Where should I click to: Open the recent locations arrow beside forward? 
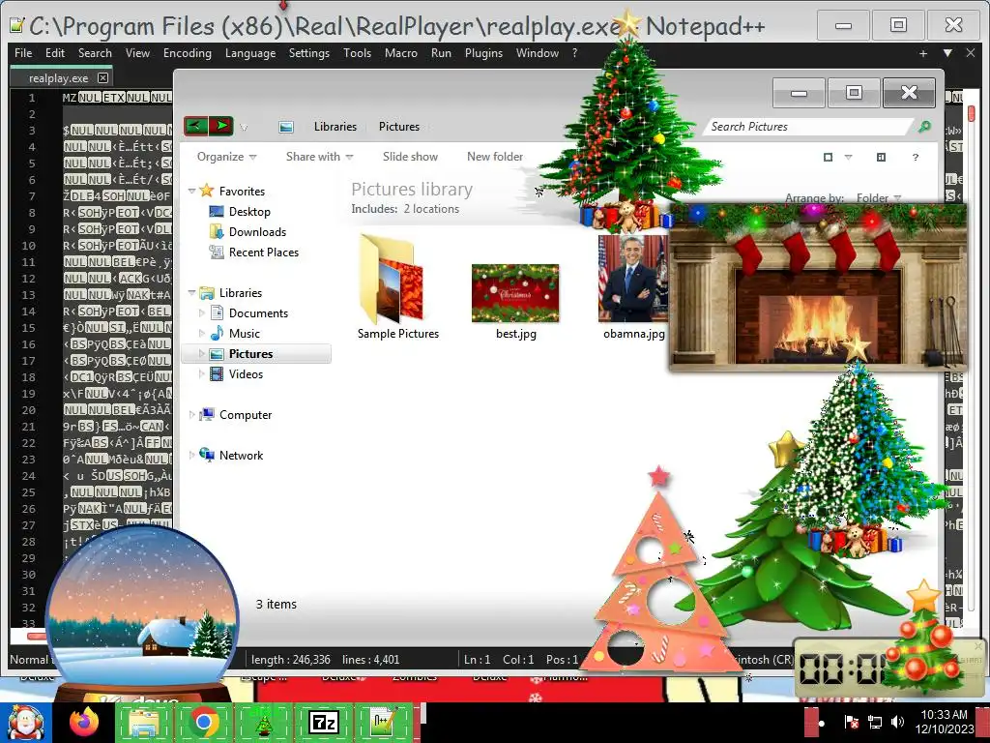244,127
